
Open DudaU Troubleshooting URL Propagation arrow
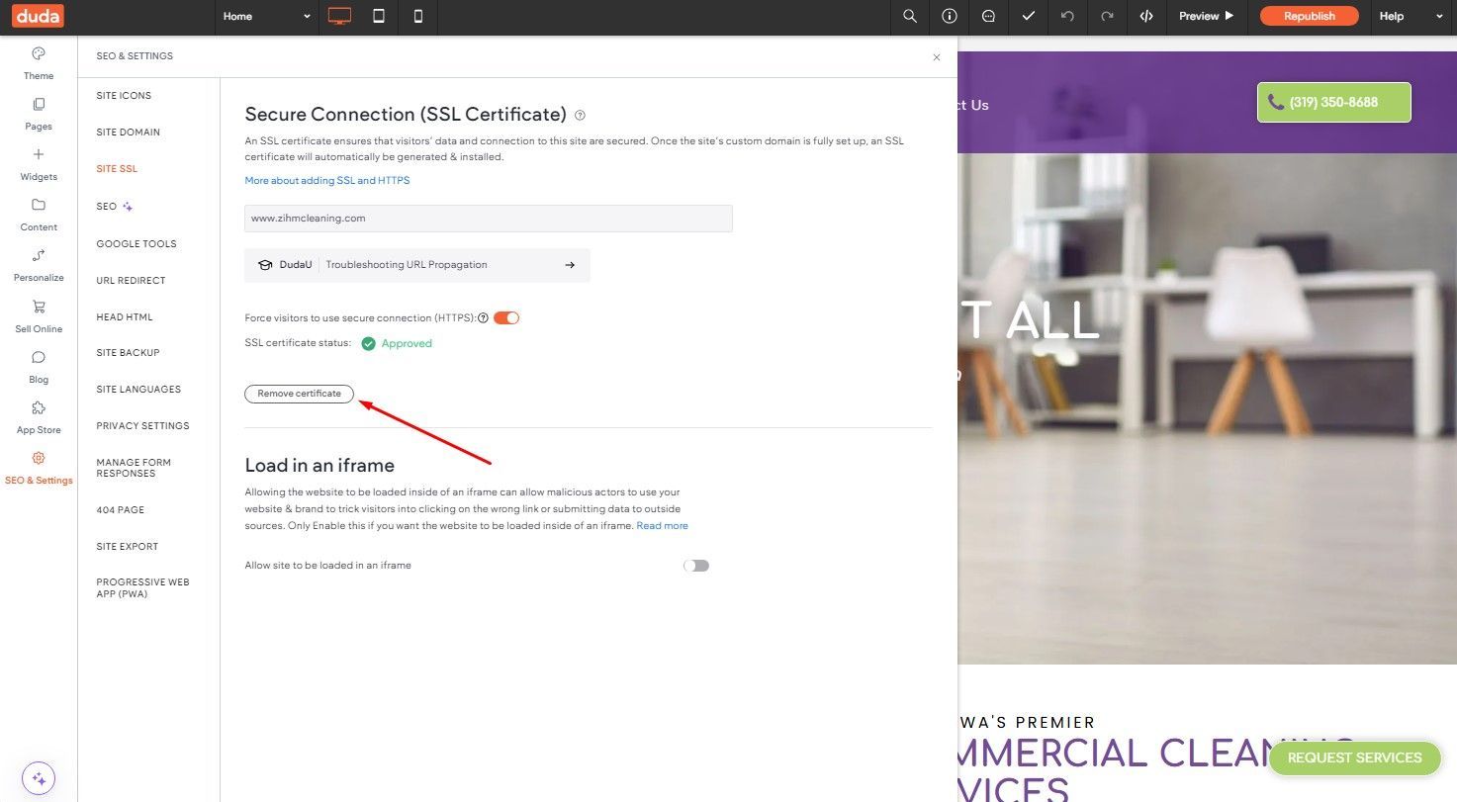coord(570,265)
